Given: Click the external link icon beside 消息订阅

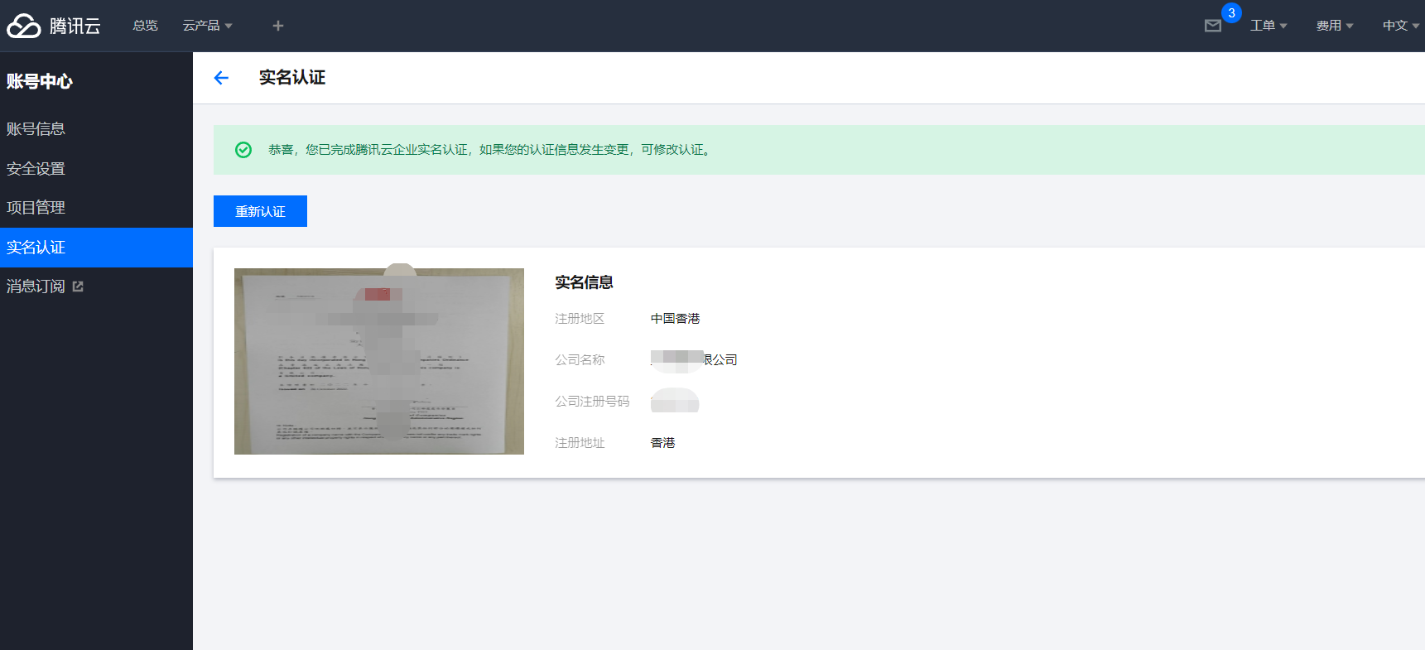Looking at the screenshot, I should coord(78,286).
